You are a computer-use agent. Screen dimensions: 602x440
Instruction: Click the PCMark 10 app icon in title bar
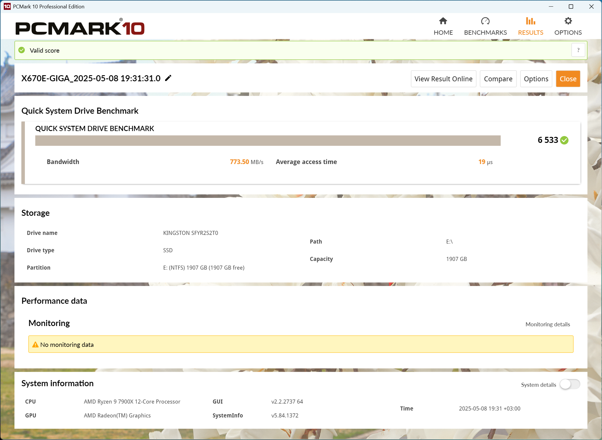7,6
